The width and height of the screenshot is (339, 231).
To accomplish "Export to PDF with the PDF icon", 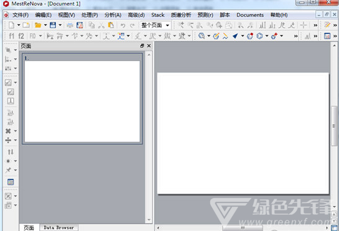I will (80, 25).
